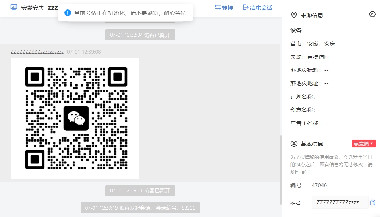
Task: Click the monitor device icon beside 安徽安庆
Action: click(14, 8)
